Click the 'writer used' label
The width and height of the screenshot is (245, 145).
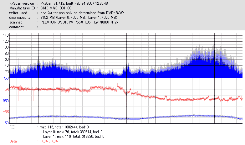point(18,13)
